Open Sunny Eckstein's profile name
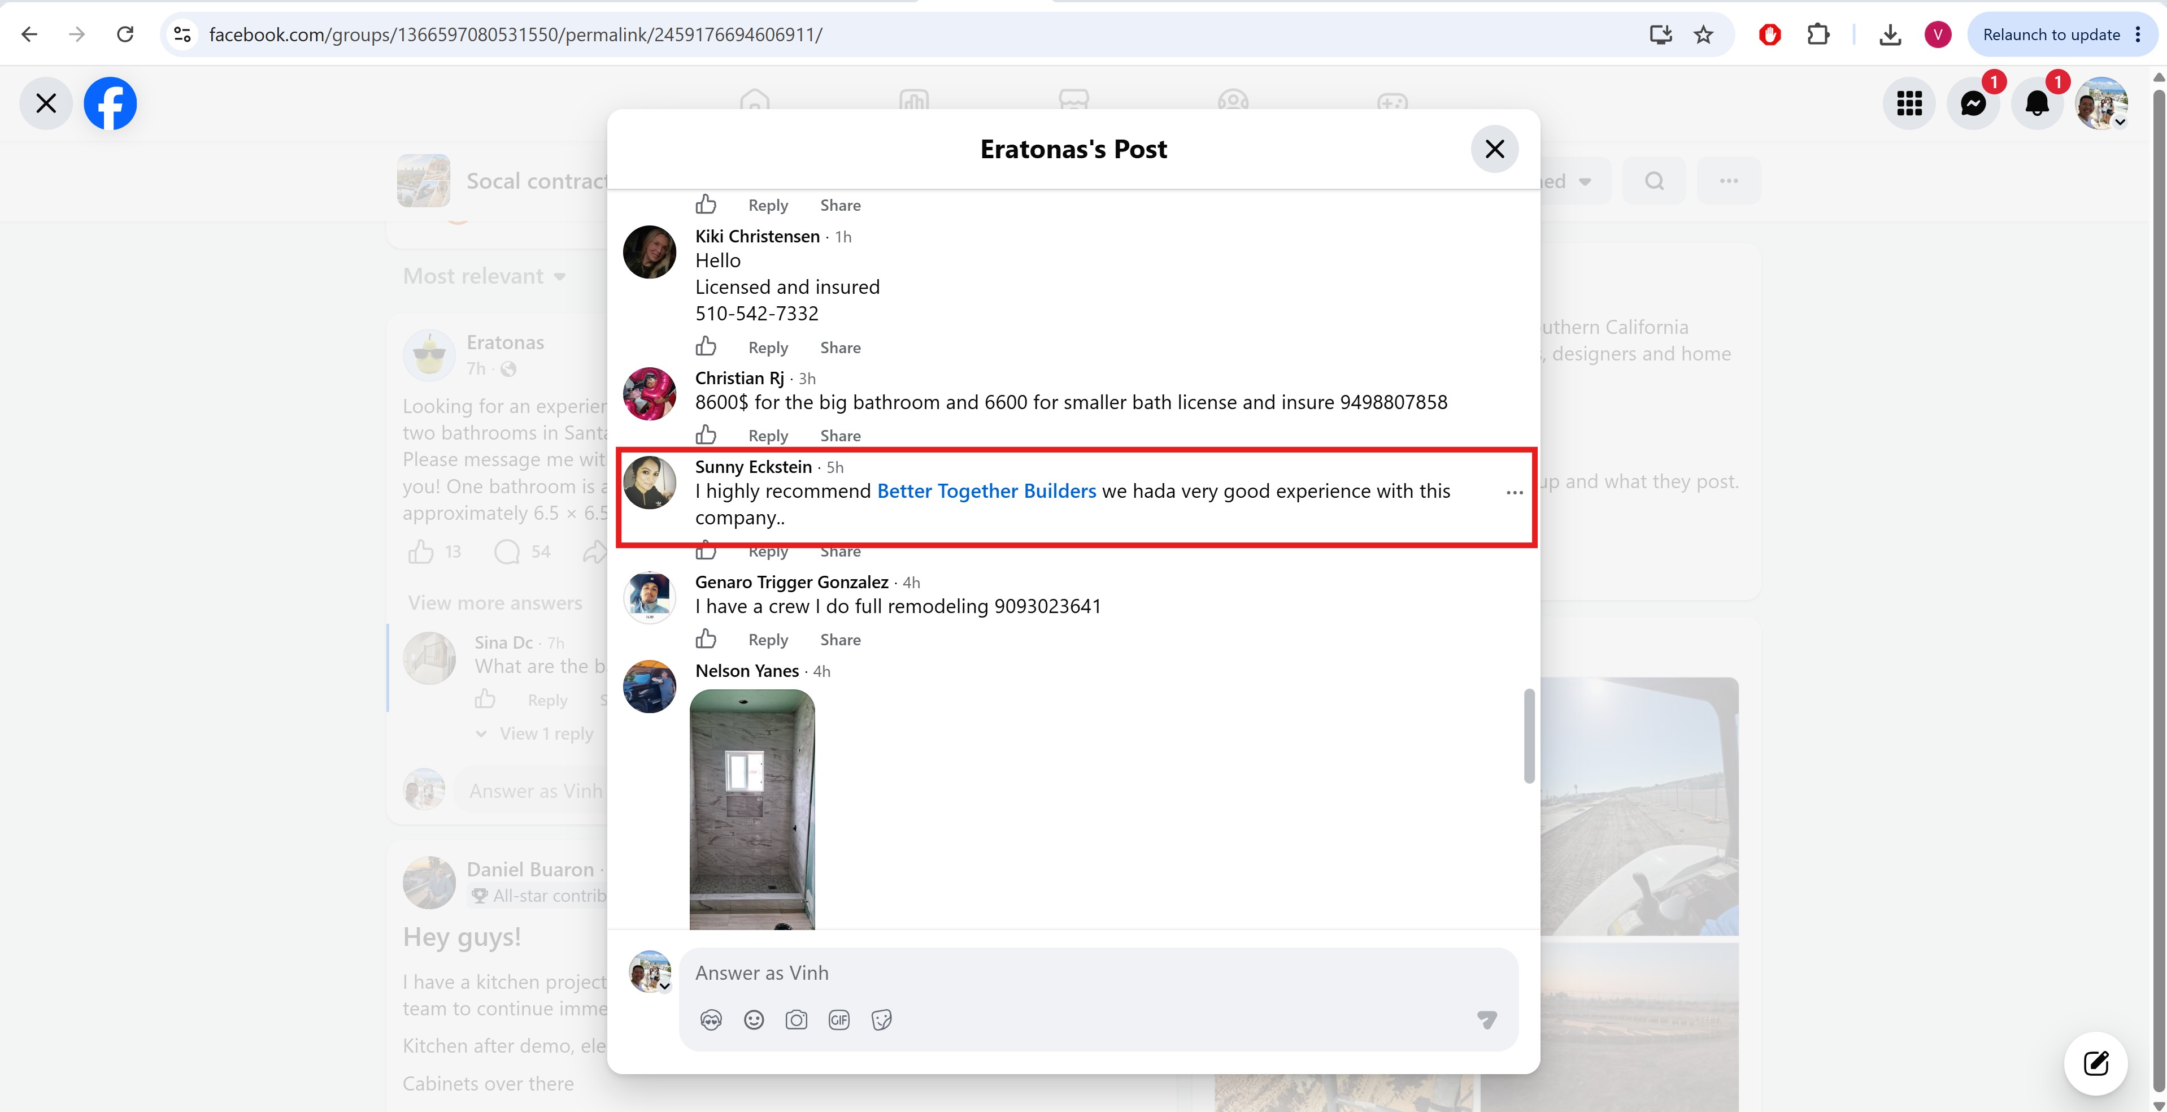Screen dimensions: 2167x1112 coord(753,467)
